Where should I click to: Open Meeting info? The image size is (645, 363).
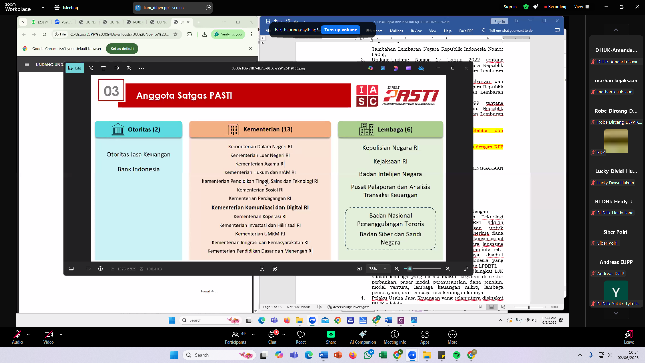point(395,337)
